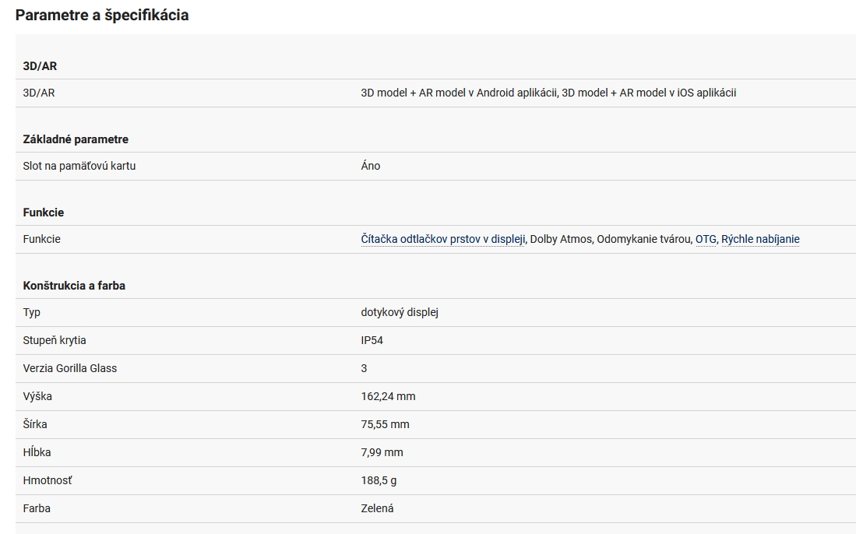Click the Dolby Atmos text in Funkcie row
Screen dimensions: 856x534
point(562,239)
